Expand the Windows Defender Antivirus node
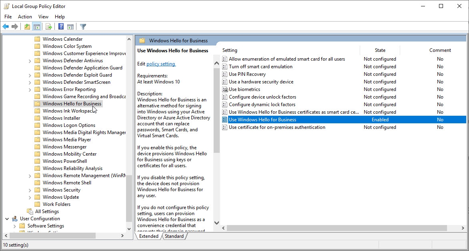Viewport: 469px width, 251px height. click(x=30, y=60)
